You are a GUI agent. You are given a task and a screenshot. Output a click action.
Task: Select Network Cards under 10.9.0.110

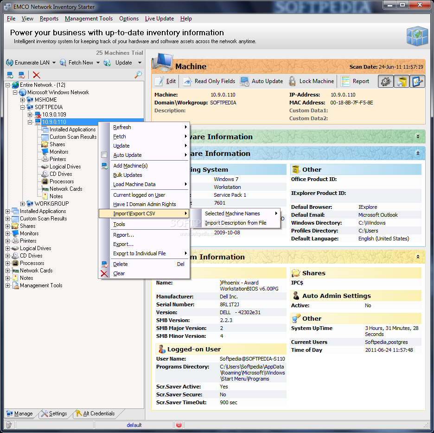tap(65, 189)
